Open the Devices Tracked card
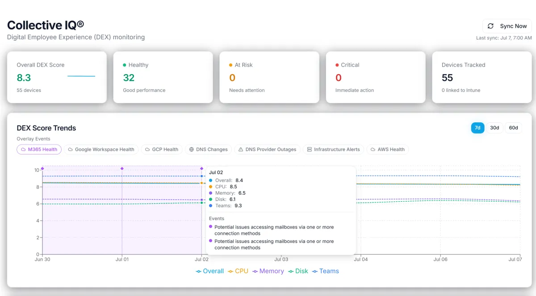Screen dimensions: 536x296 click(482, 77)
